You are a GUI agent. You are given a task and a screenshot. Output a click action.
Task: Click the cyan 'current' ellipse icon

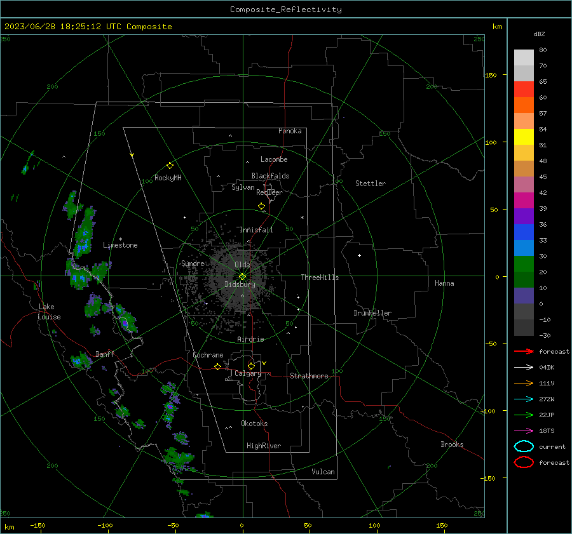[524, 446]
